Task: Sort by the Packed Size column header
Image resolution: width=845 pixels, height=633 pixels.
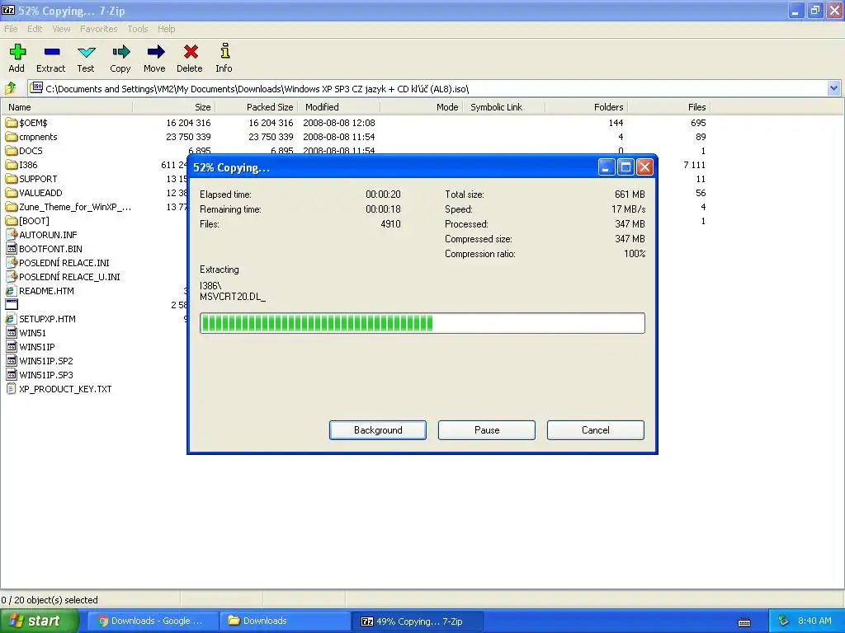Action: click(x=256, y=107)
